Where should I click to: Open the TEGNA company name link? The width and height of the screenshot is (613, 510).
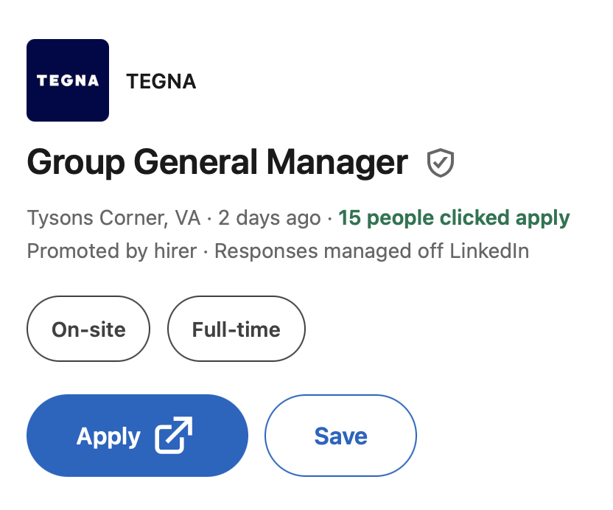[x=161, y=81]
